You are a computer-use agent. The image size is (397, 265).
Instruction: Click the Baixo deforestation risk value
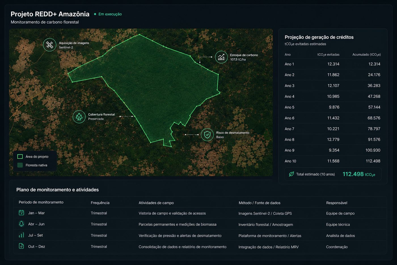click(x=220, y=137)
